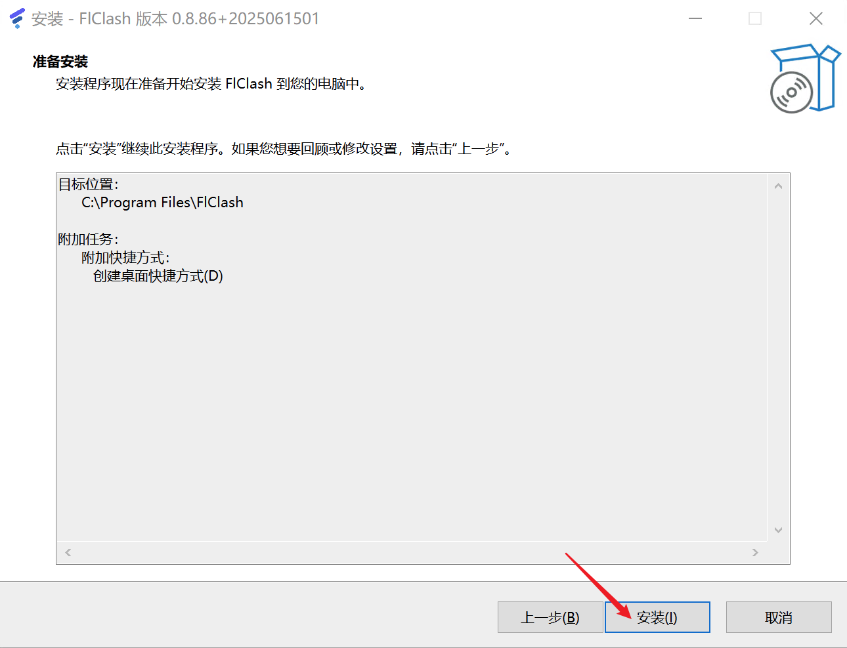Screen dimensions: 847x648
Task: Click the horizontal scrollbar left arrow
Action: point(68,552)
